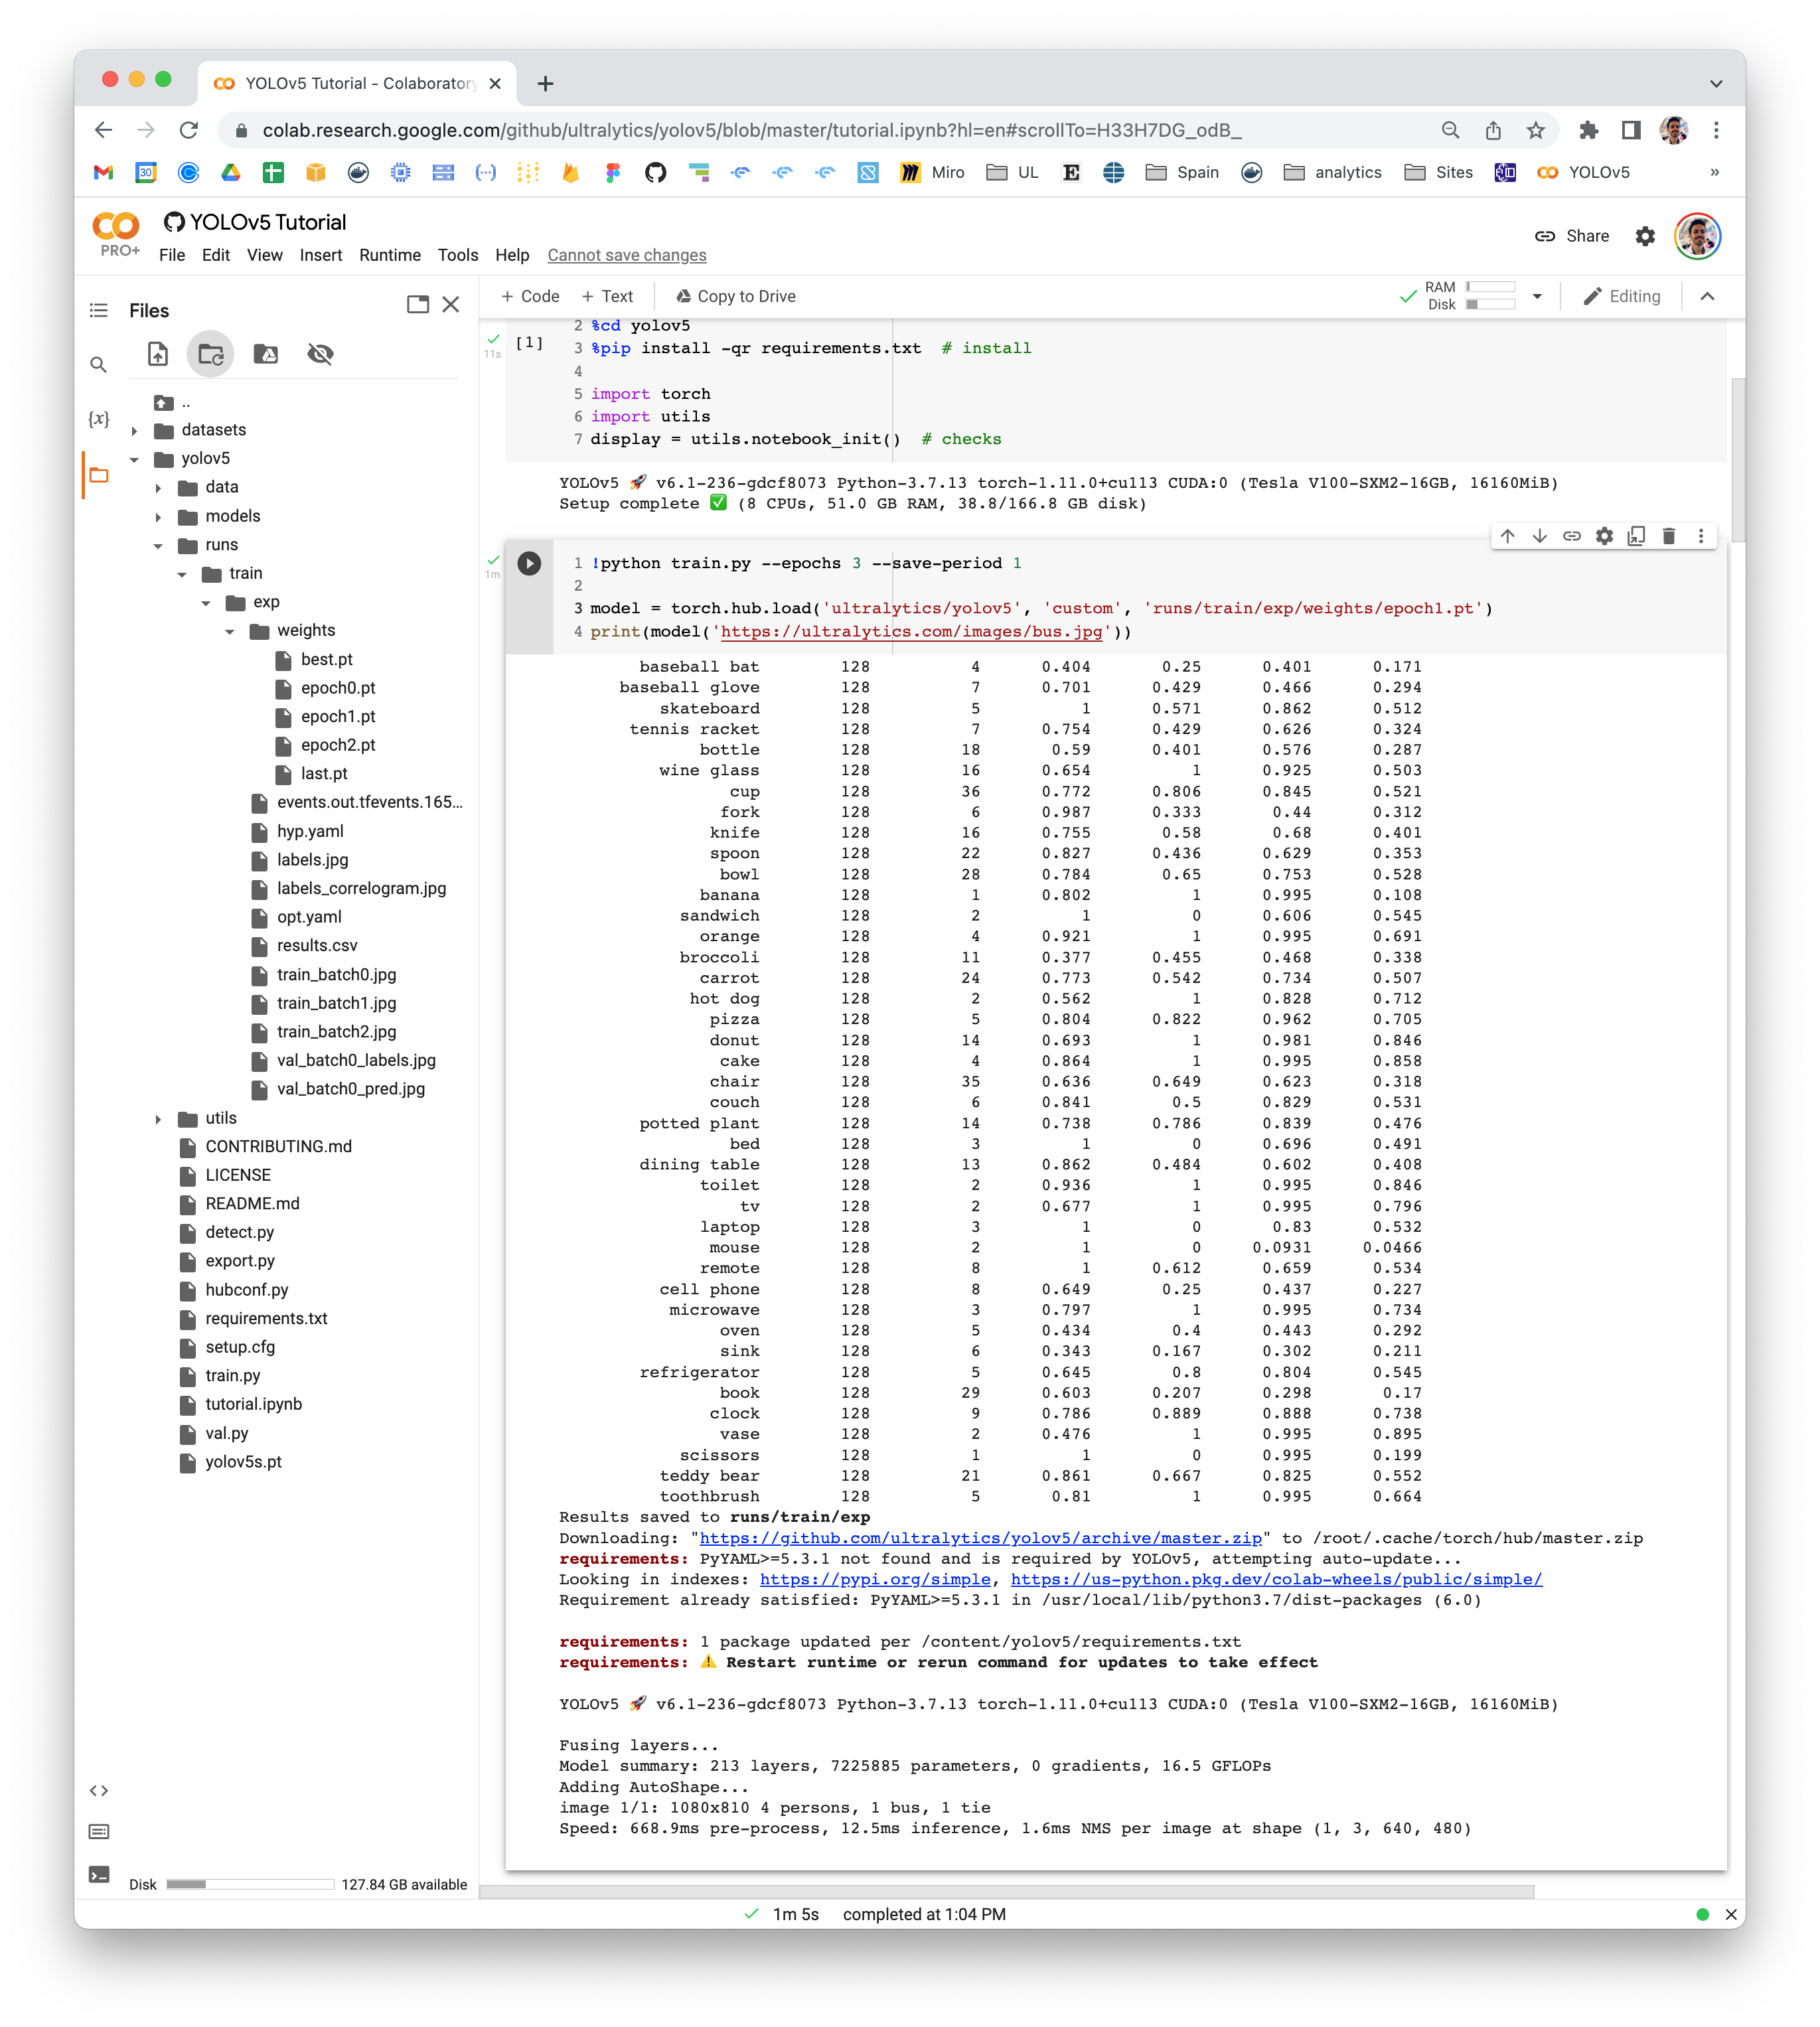1820x2027 pixels.
Task: Open the terminal icon in sidebar
Action: 98,1875
